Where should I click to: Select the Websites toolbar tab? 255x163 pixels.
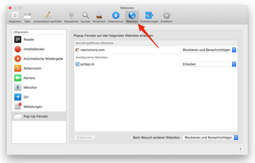click(132, 17)
